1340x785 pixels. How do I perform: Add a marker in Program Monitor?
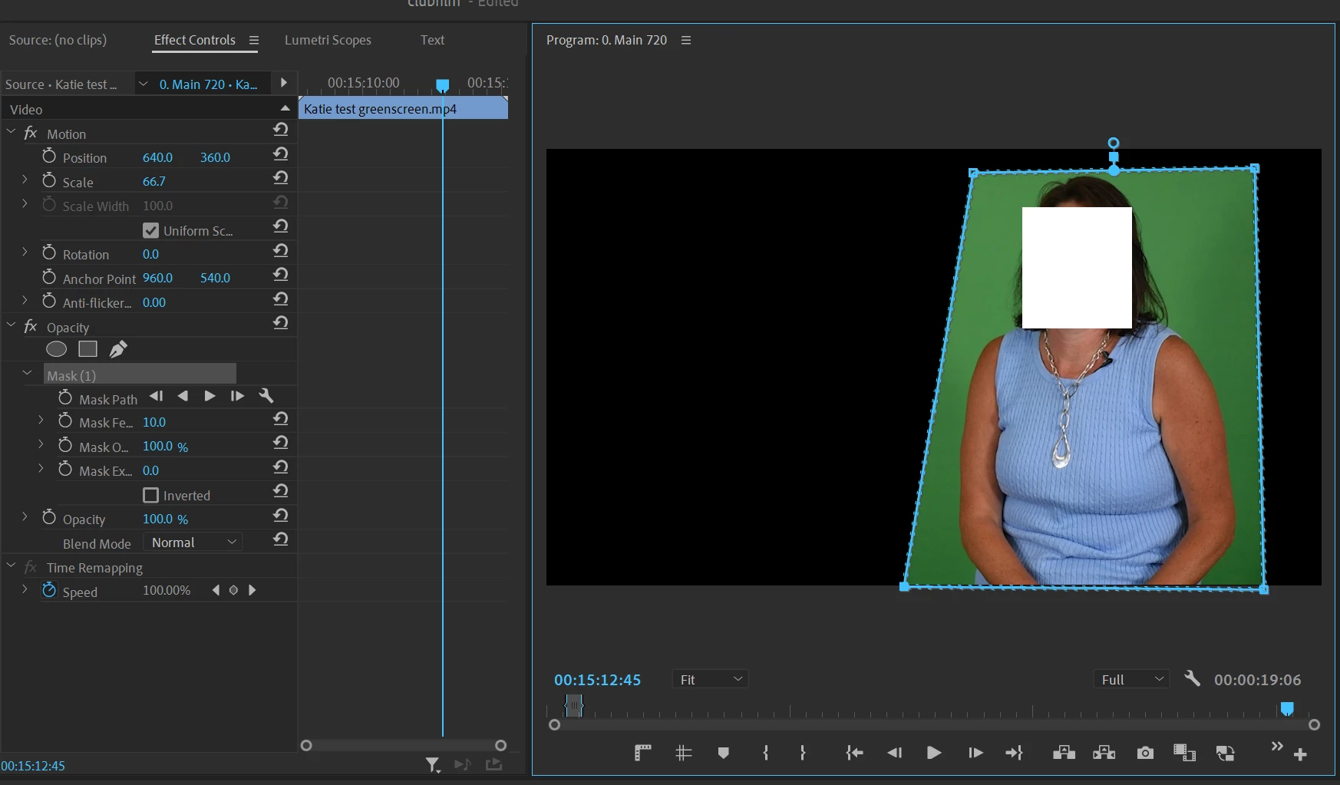point(723,753)
